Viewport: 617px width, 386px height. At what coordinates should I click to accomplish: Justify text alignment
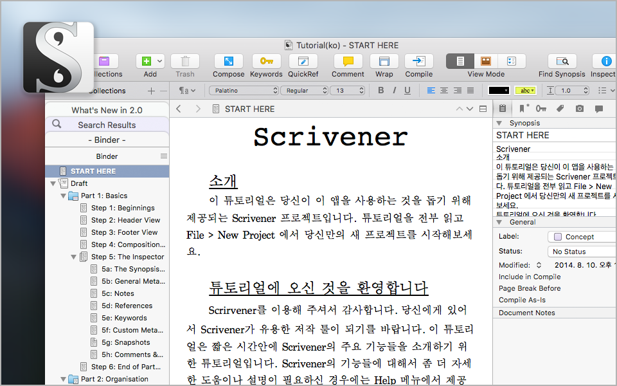tap(470, 91)
